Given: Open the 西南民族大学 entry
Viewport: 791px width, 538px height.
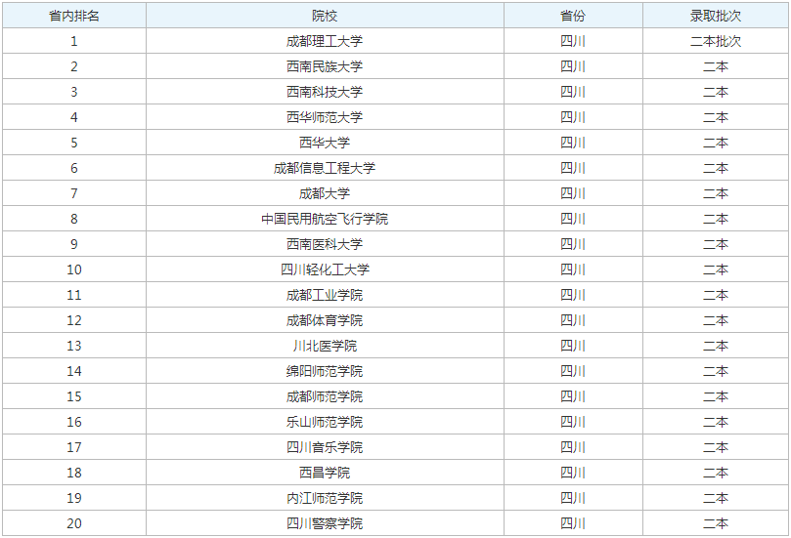Looking at the screenshot, I should (324, 66).
